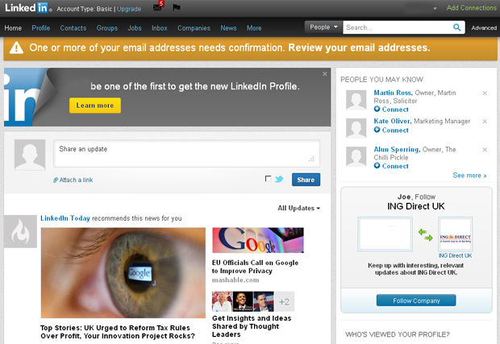The image size is (500, 344).
Task: Click the LinkedIn Today flame icon
Action: [20, 231]
